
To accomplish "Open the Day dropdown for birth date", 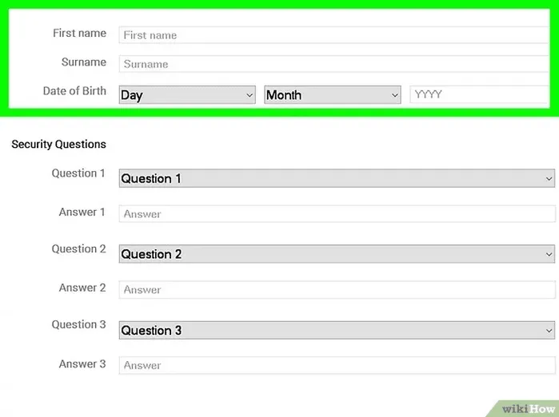I will click(x=187, y=95).
